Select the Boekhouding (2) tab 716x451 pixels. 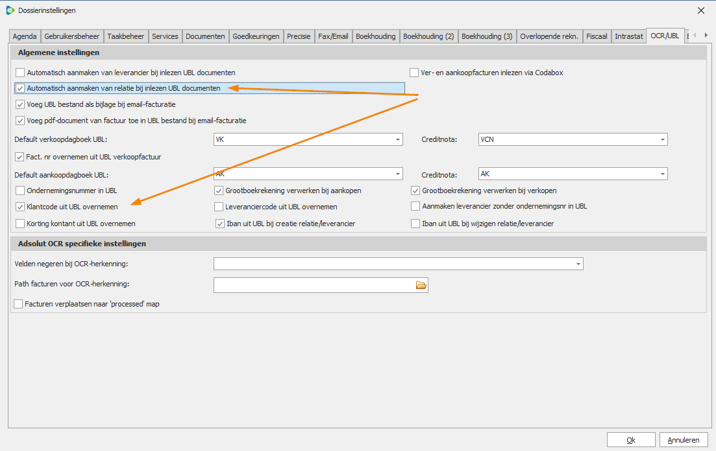[x=428, y=36]
